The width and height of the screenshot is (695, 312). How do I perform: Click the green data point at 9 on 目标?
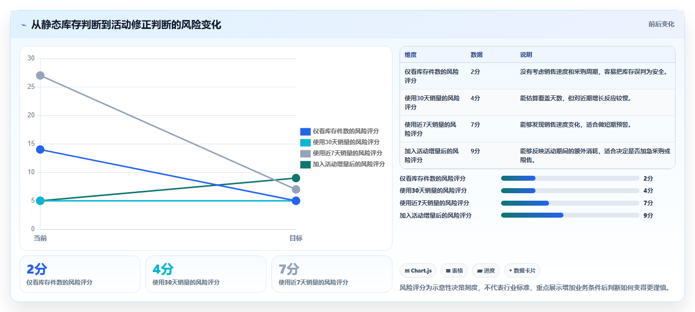(296, 178)
